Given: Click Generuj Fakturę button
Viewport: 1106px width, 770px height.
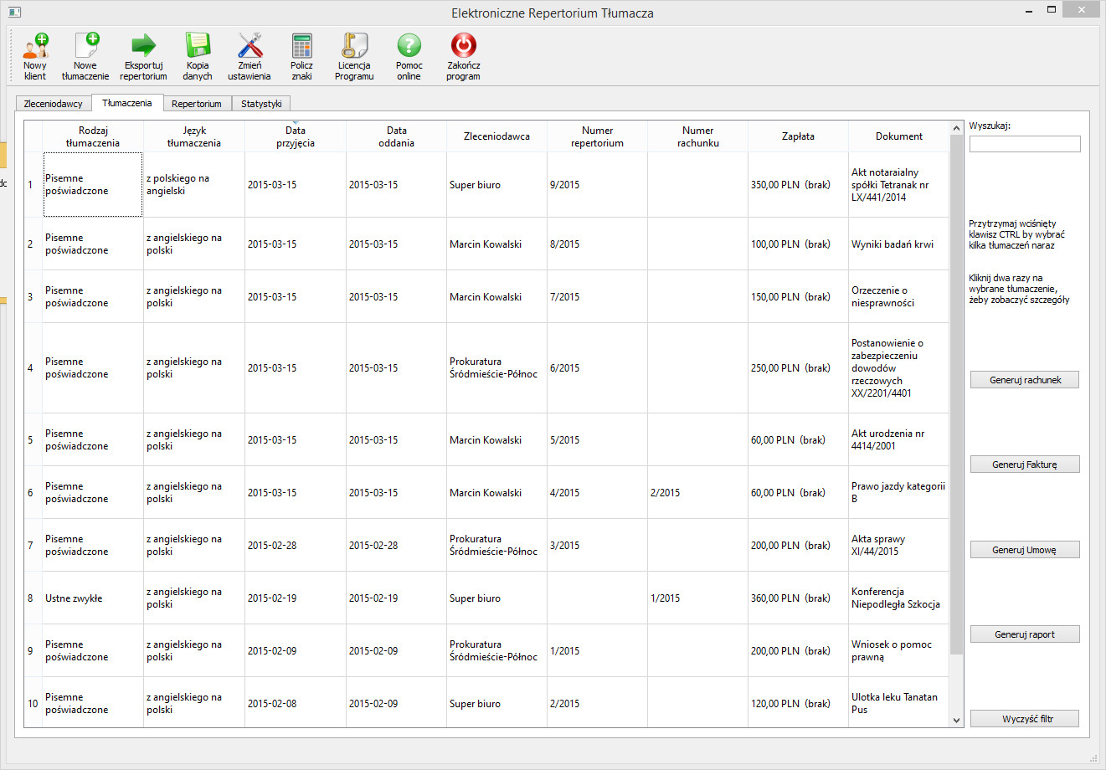Looking at the screenshot, I should click(x=1025, y=465).
